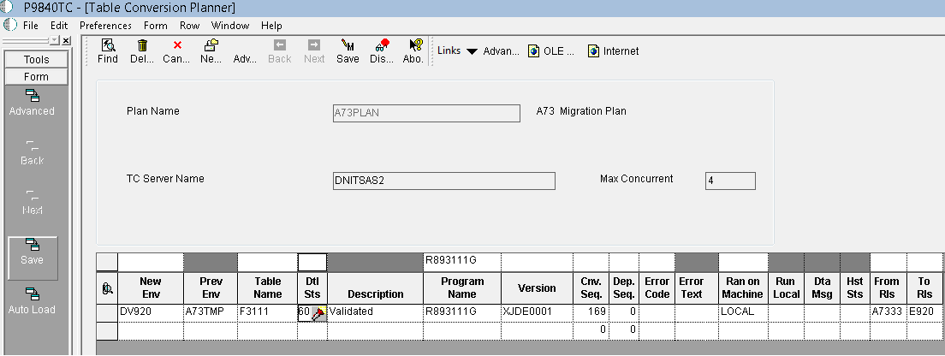This screenshot has width=945, height=356.
Task: Click the E920 To Rls cell
Action: click(x=925, y=312)
